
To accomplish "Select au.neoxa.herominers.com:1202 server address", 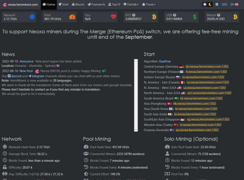I will (197, 130).
